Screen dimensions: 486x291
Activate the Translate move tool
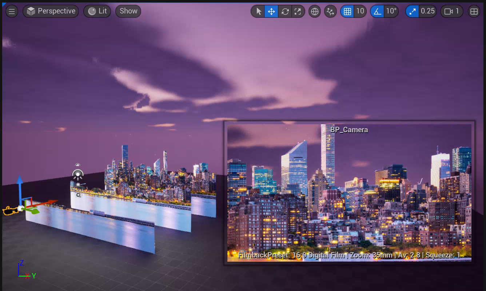click(271, 12)
